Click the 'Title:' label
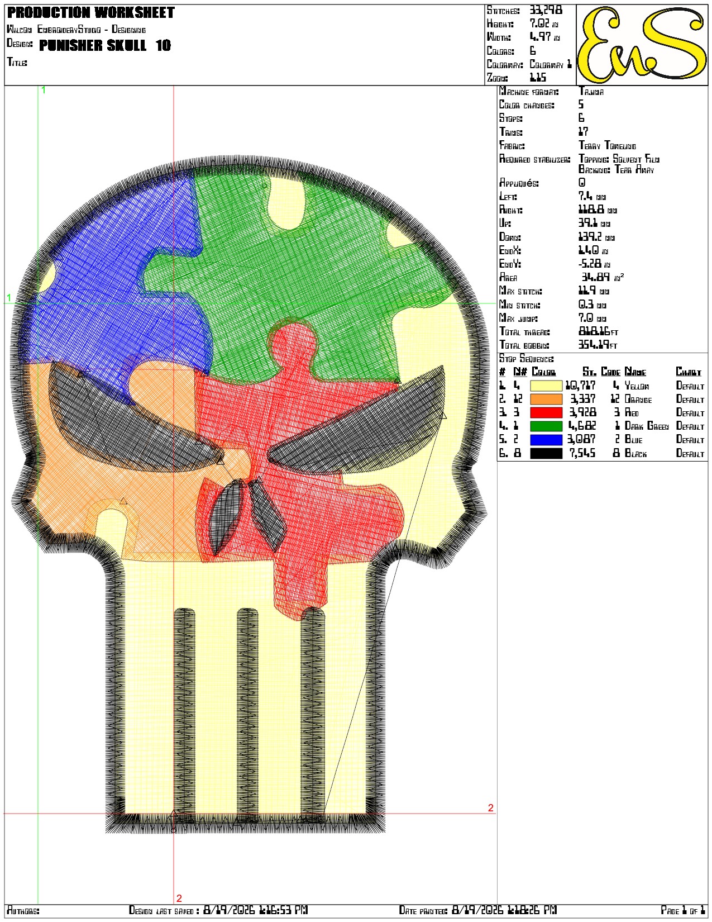The height and width of the screenshot is (922, 712). (17, 62)
